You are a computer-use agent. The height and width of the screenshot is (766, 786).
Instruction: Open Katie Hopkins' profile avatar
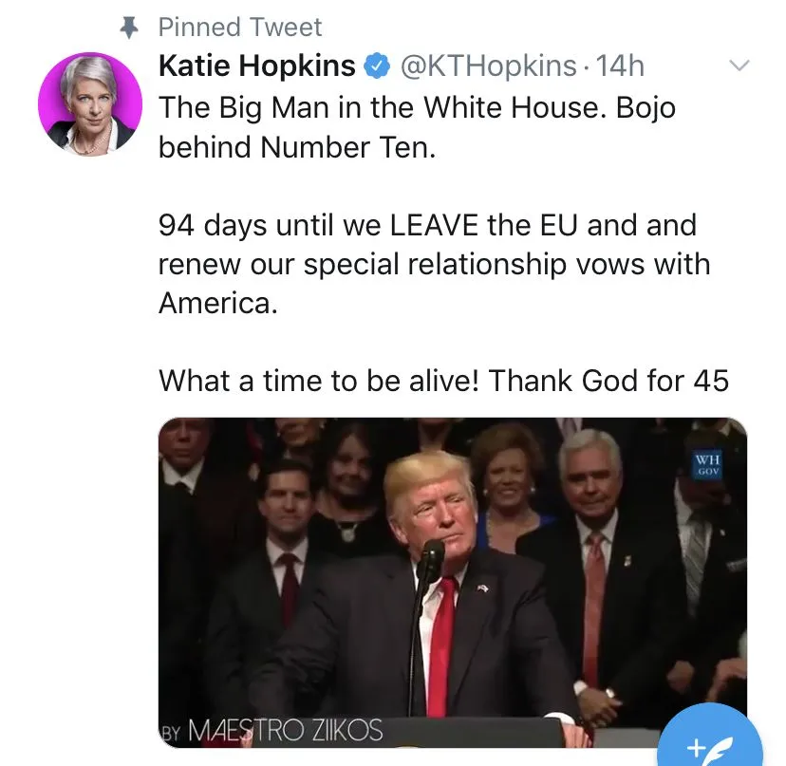(x=90, y=103)
